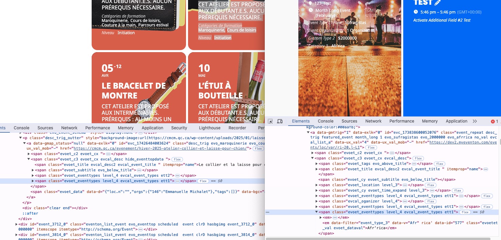The width and height of the screenshot is (501, 240).
Task: Expand the evcal_oganizer level_4 span
Action: click(x=317, y=201)
